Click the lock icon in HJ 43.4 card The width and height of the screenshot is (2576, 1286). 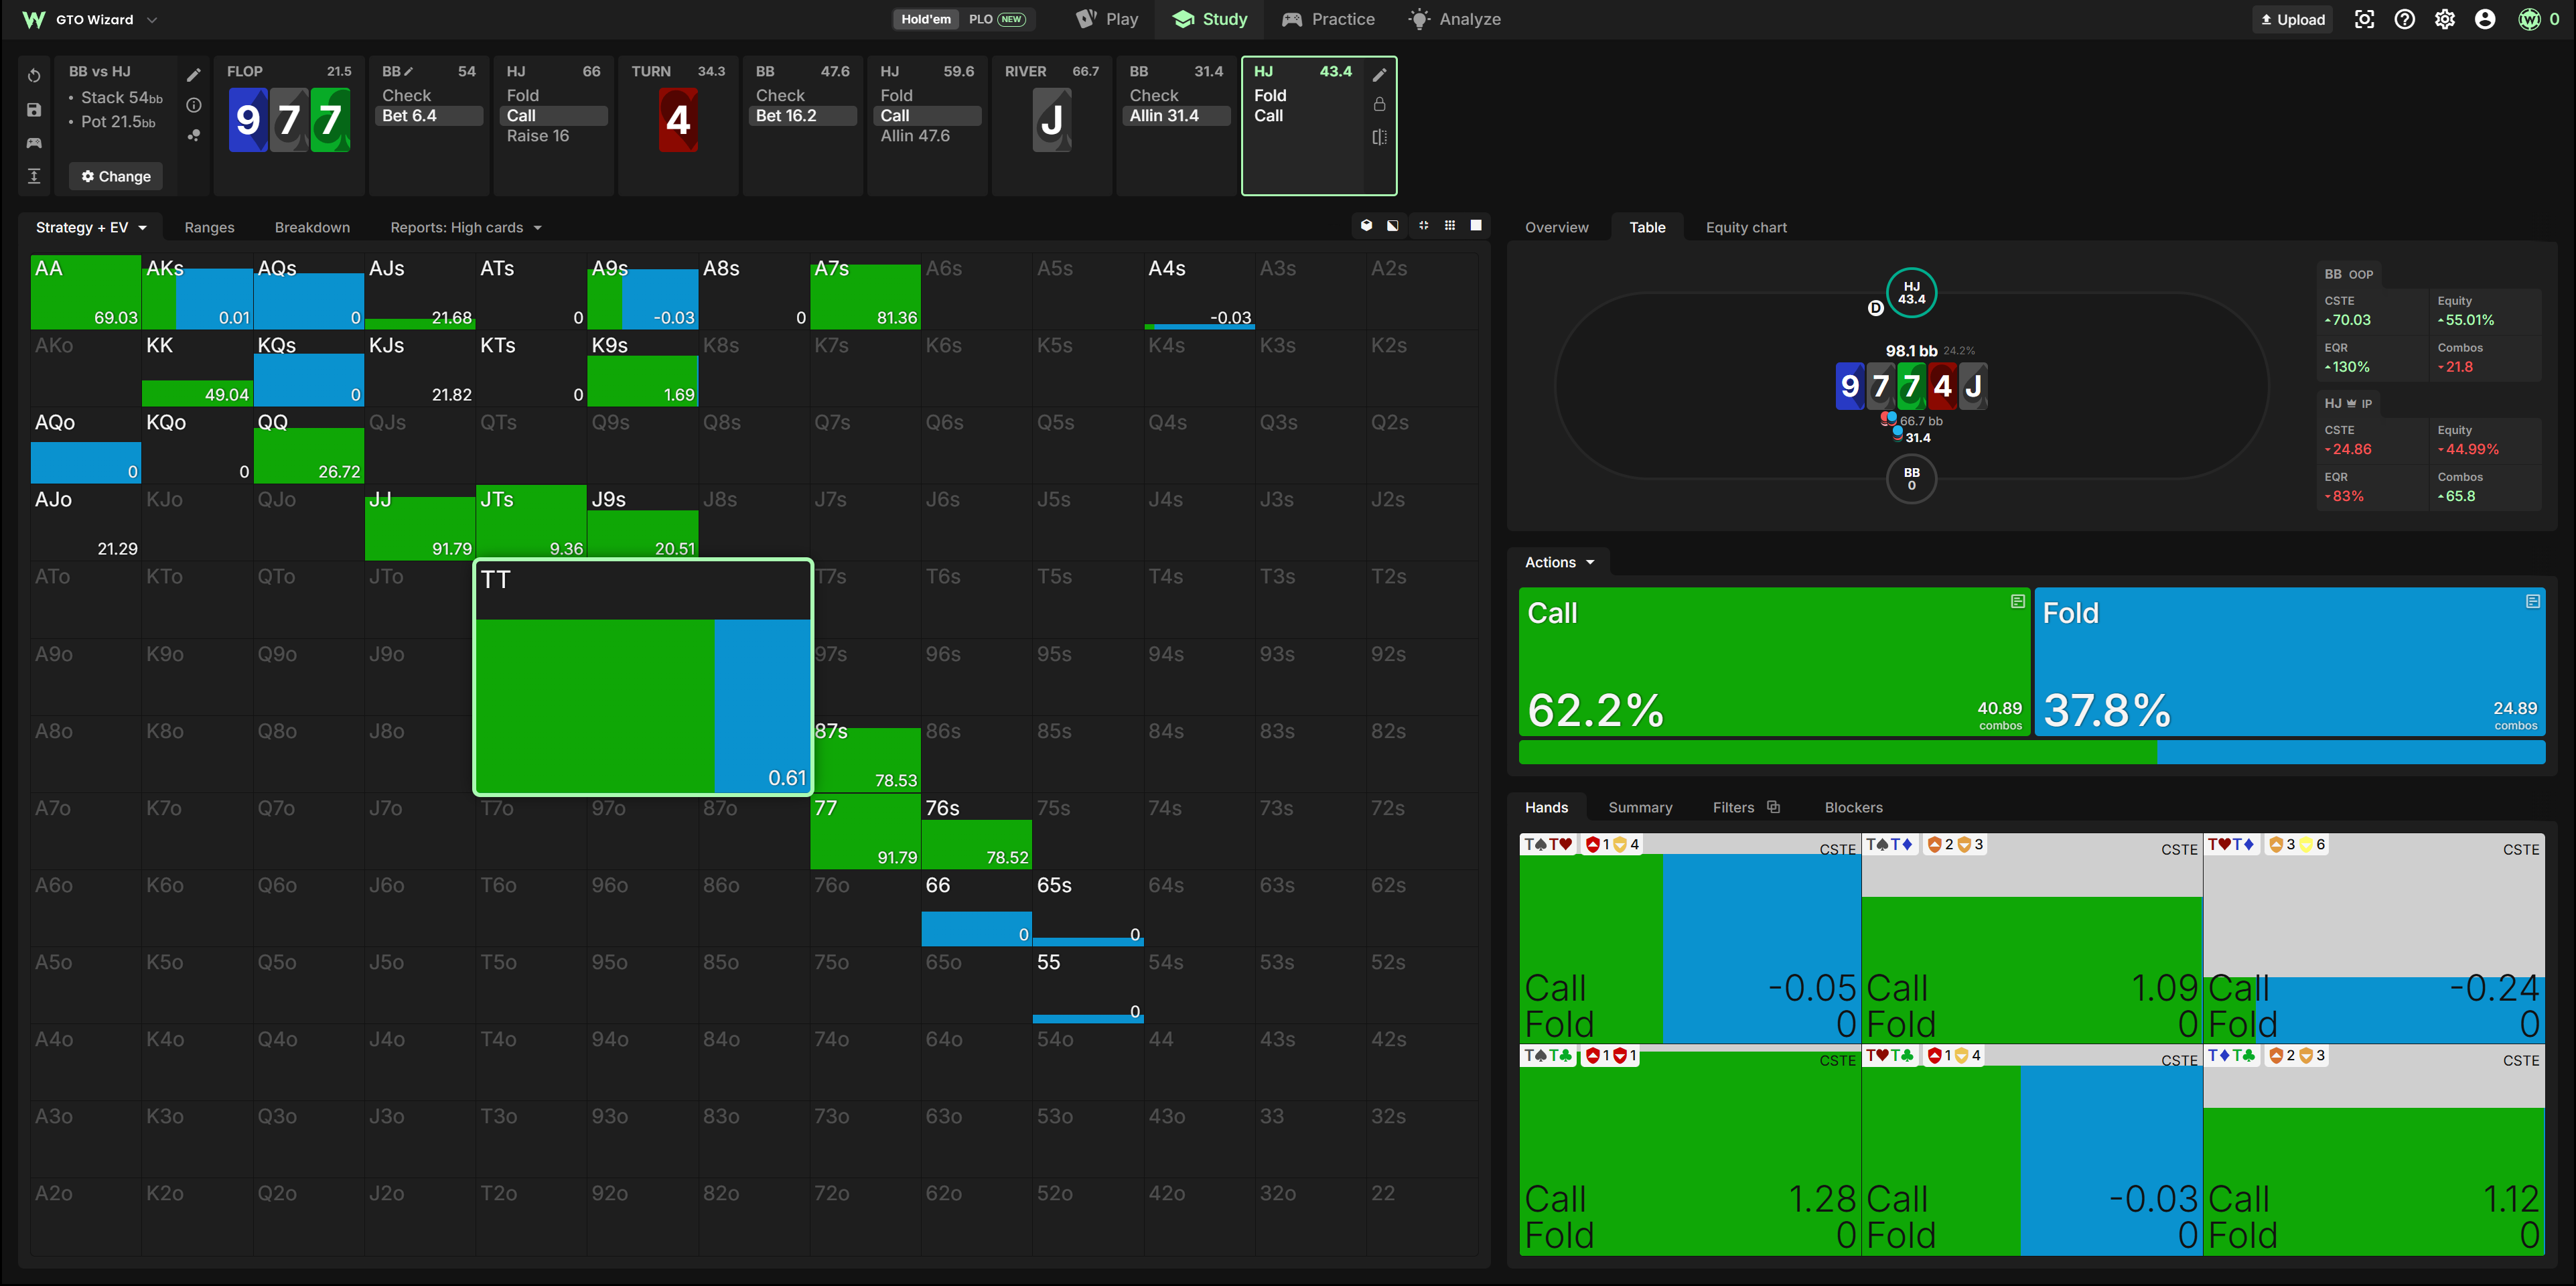[1379, 105]
